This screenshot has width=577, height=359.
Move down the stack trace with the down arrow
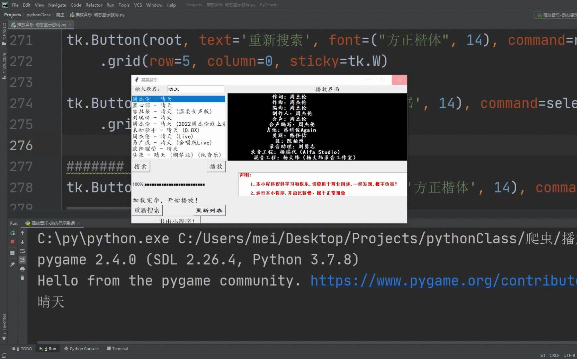22,242
